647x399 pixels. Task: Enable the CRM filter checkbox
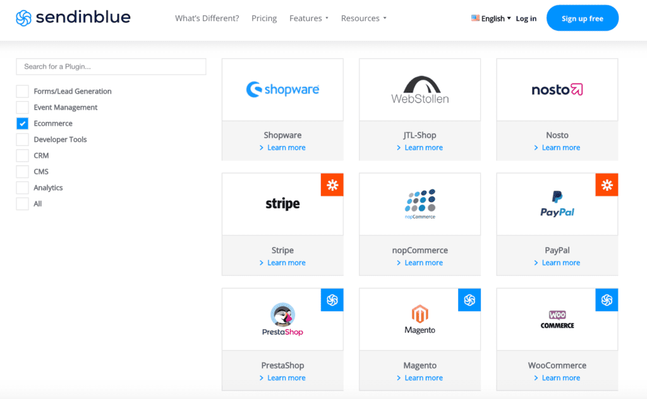tap(22, 155)
